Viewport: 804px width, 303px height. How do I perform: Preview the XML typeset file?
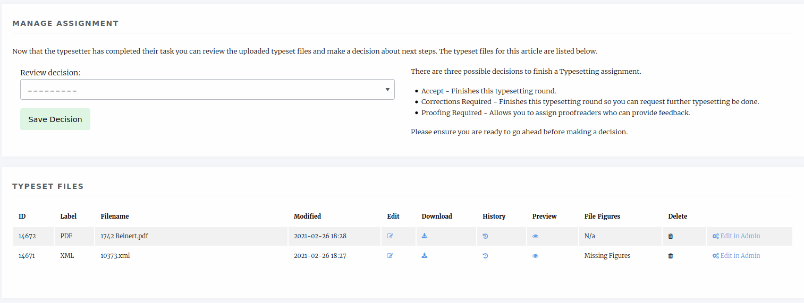coord(535,256)
